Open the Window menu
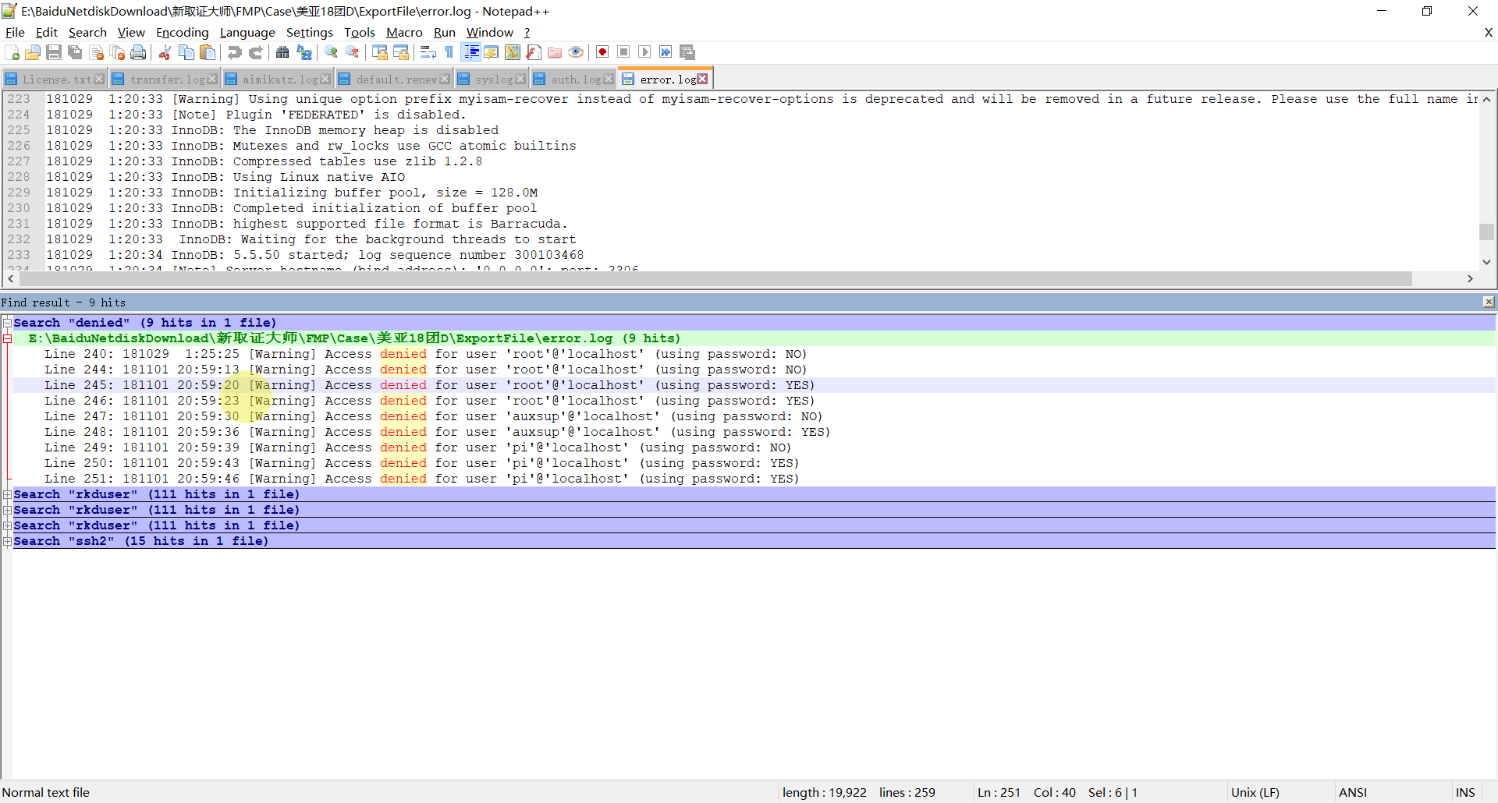The height and width of the screenshot is (803, 1498). 490,32
